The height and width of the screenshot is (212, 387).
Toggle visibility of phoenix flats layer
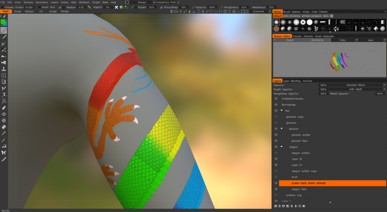[x=276, y=141]
